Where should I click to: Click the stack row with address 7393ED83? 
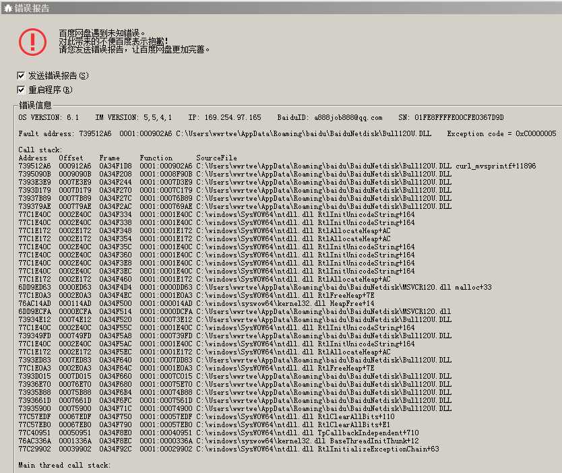235,360
